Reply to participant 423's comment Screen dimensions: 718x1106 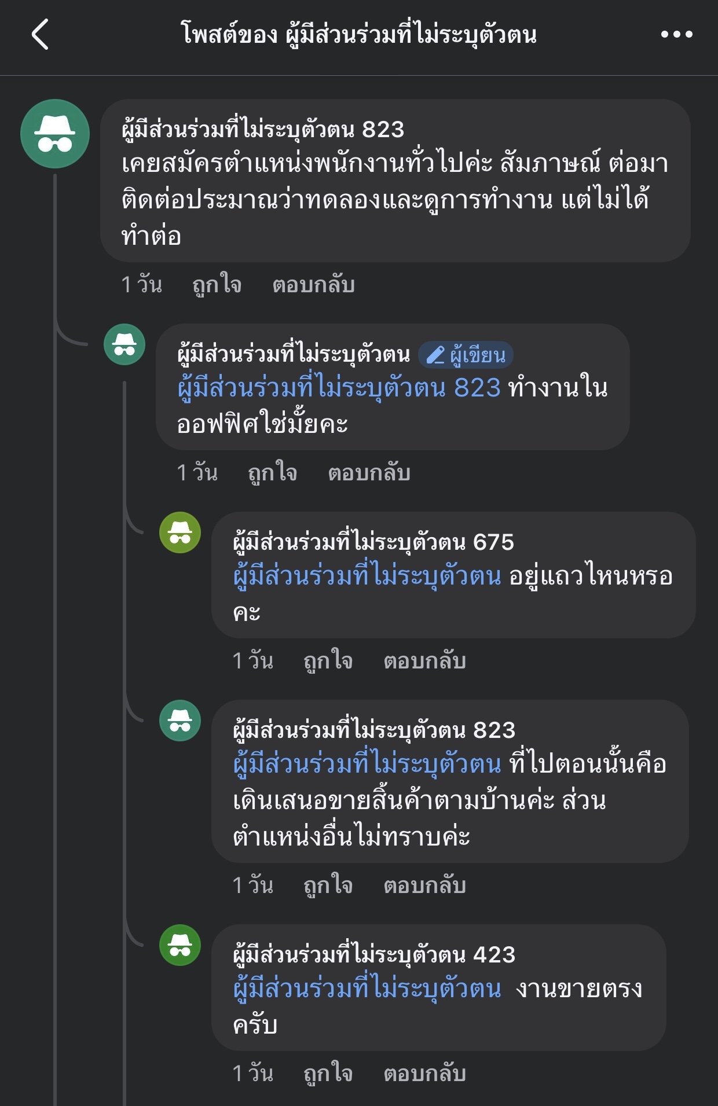(425, 1074)
